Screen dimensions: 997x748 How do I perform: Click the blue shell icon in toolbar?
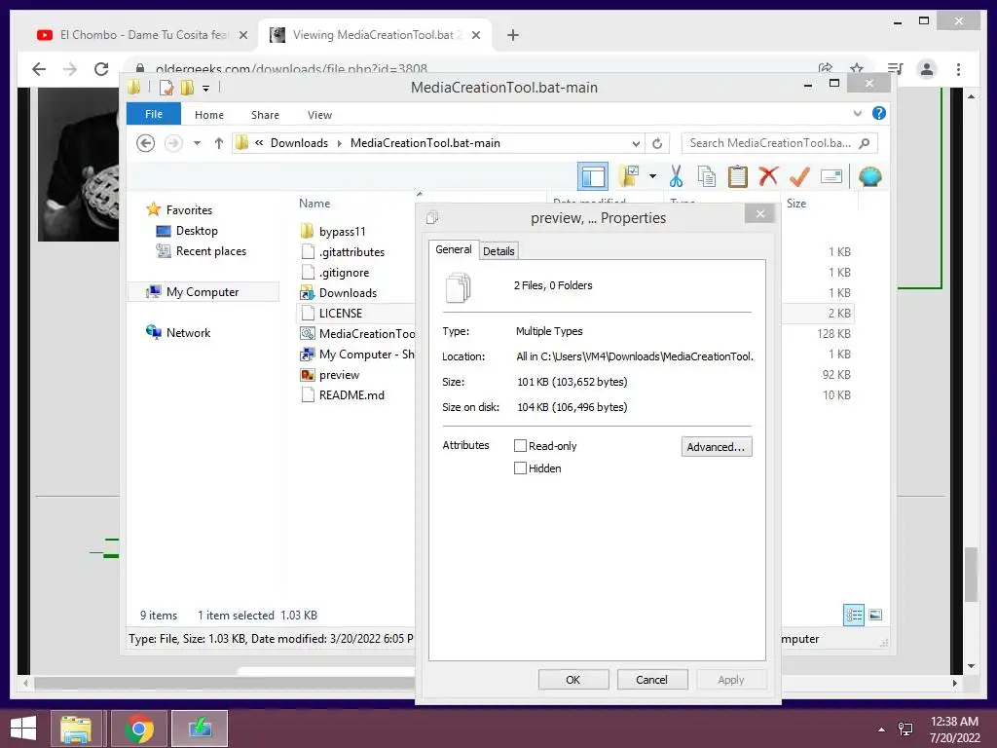coord(869,176)
